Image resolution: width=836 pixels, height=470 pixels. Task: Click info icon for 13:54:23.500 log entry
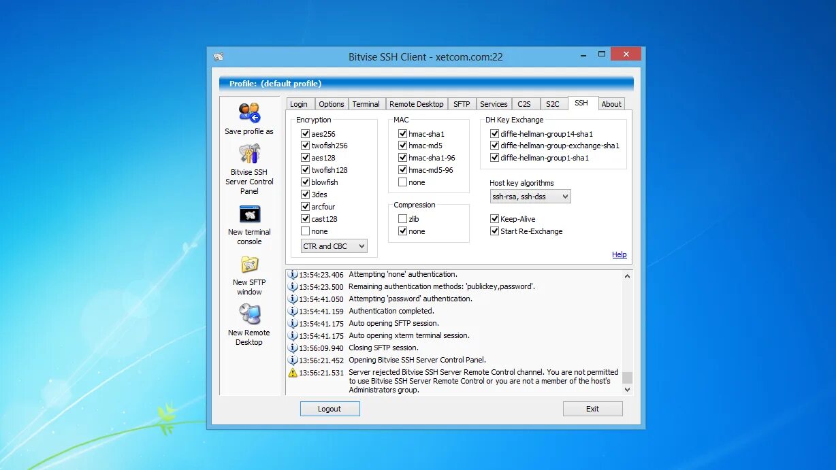[293, 287]
